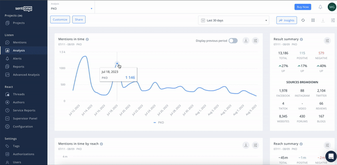Click the refresh analysis icon

(303, 20)
